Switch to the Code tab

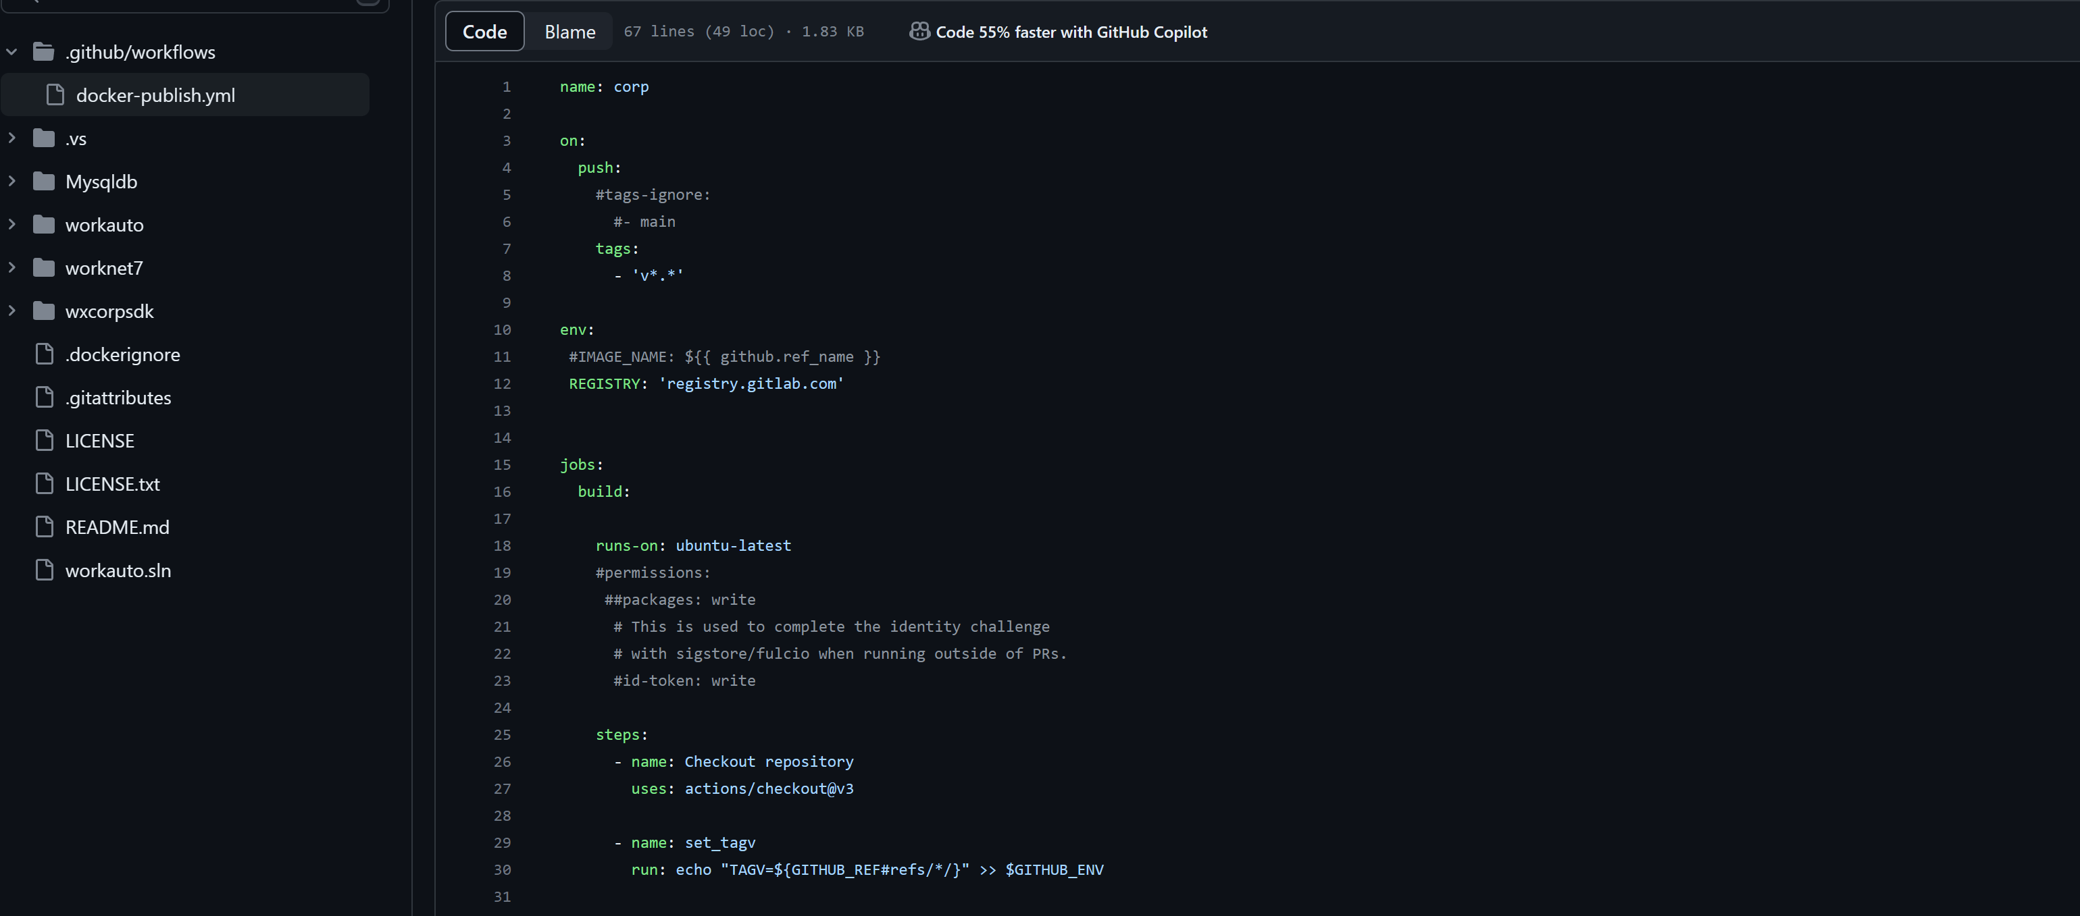pyautogui.click(x=484, y=32)
